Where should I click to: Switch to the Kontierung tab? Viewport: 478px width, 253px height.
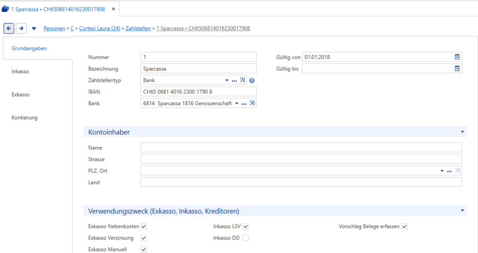coord(24,118)
